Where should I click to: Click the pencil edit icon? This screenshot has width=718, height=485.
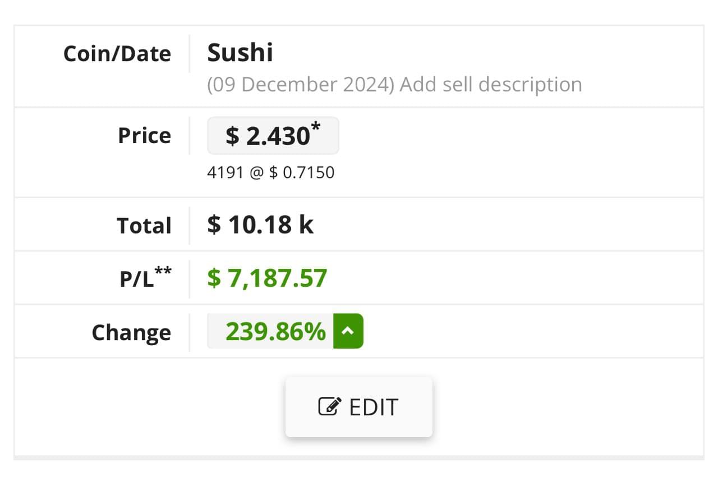point(330,406)
